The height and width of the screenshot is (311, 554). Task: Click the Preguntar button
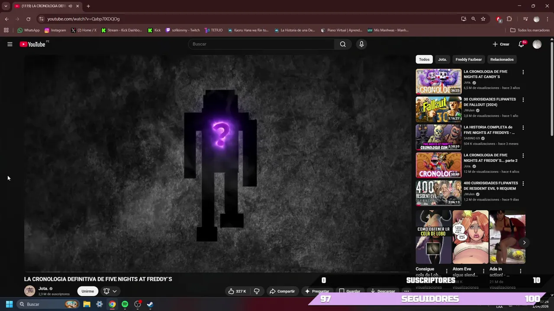point(317,291)
